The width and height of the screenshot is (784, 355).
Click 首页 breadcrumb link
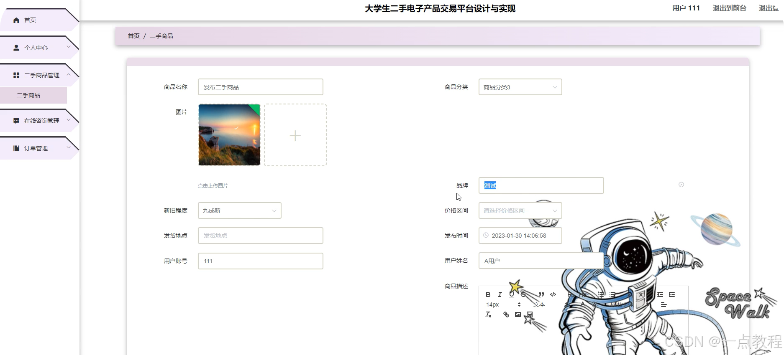click(x=134, y=36)
